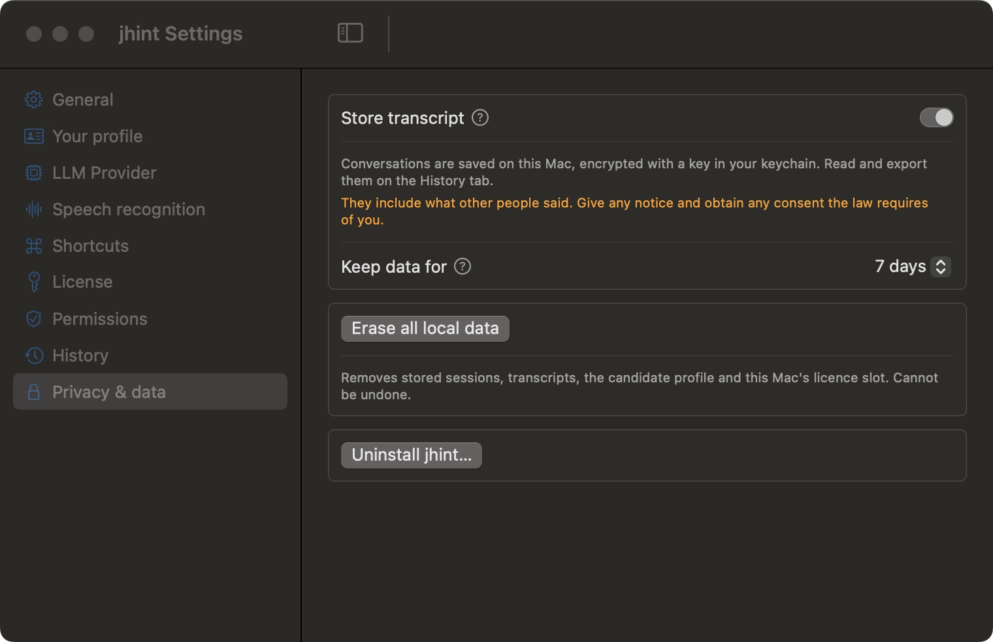This screenshot has width=993, height=642.
Task: Click the zoom window button
Action: [86, 33]
